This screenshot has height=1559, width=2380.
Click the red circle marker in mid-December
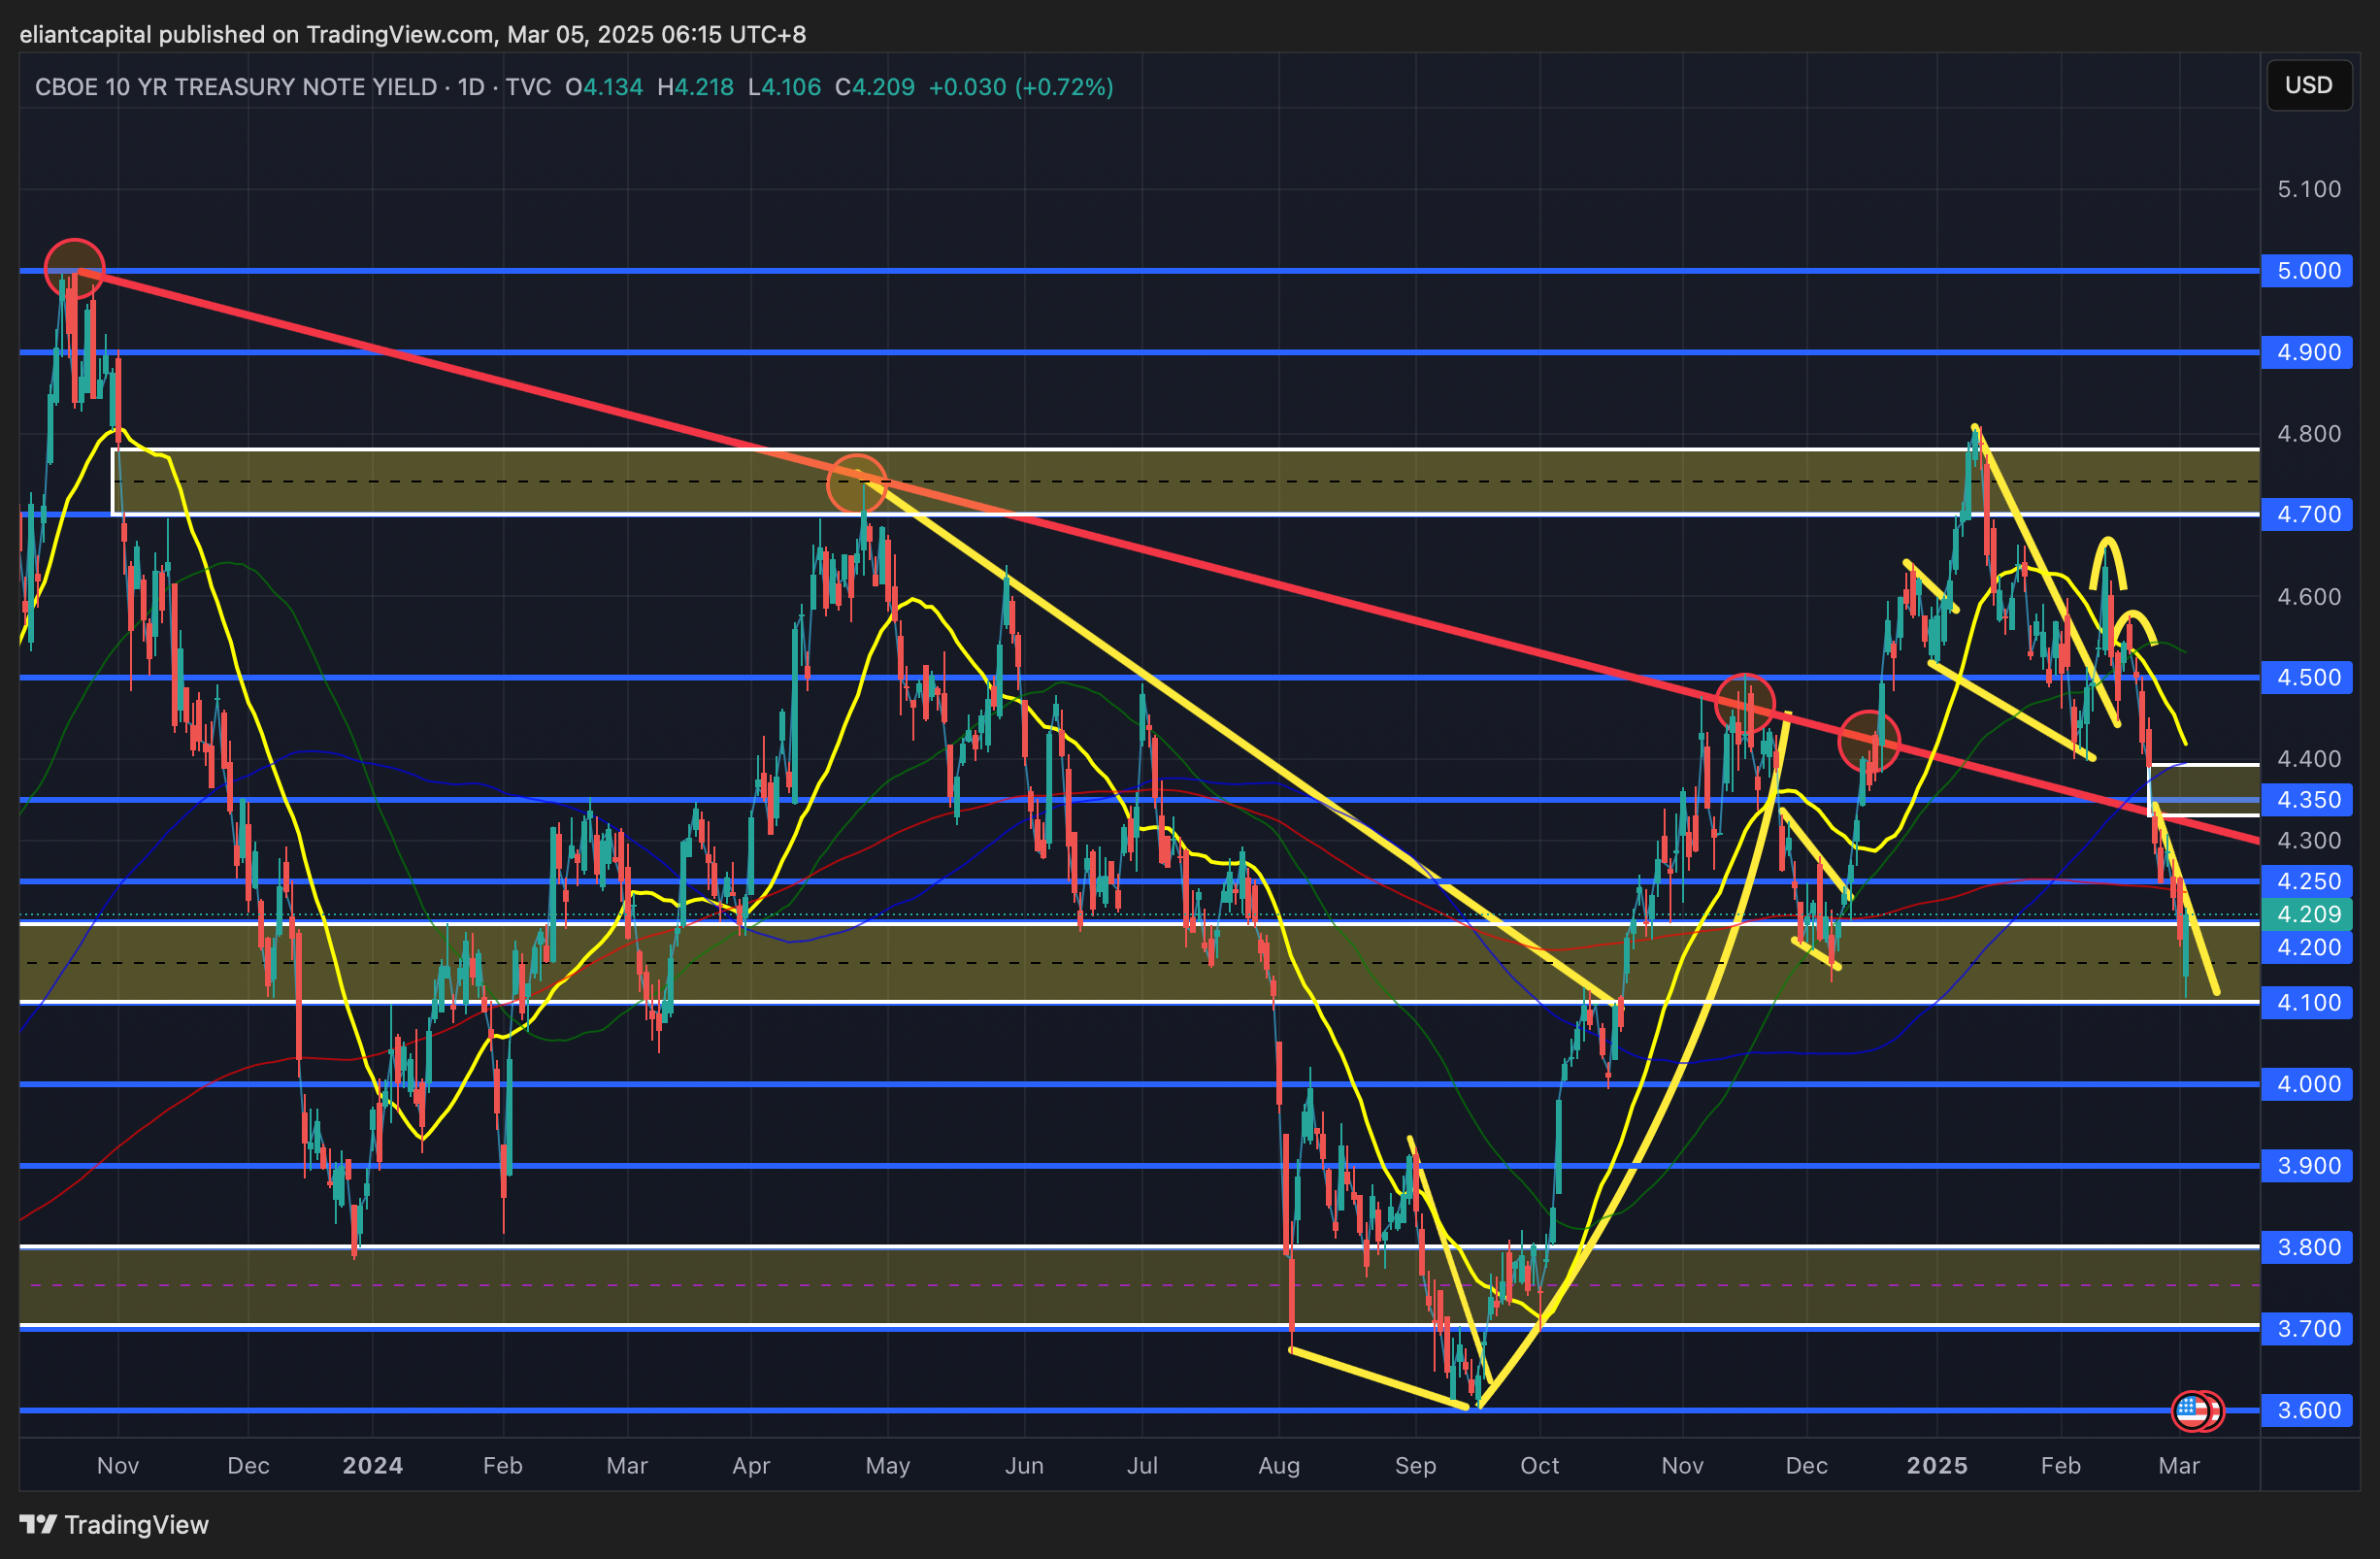[1868, 741]
